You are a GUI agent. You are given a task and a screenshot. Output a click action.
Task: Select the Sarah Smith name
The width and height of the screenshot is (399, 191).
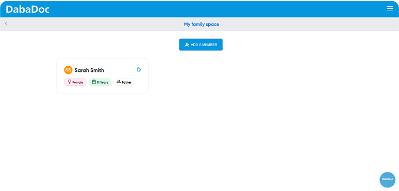(89, 70)
